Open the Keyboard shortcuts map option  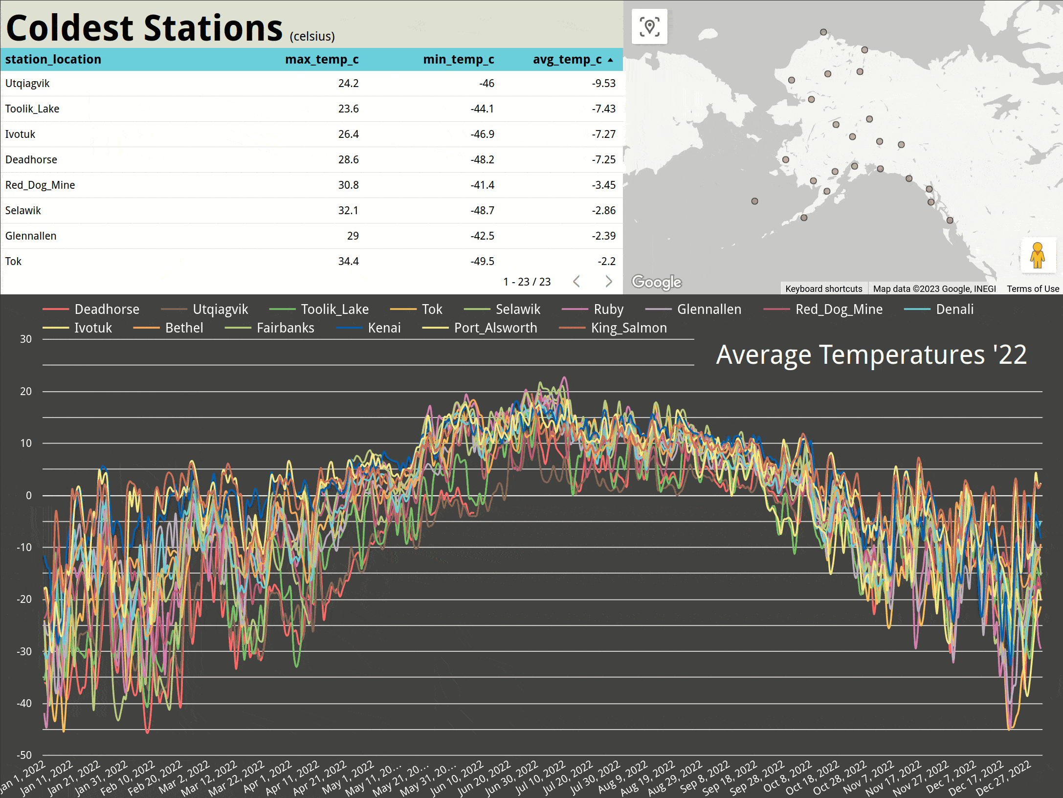point(823,288)
